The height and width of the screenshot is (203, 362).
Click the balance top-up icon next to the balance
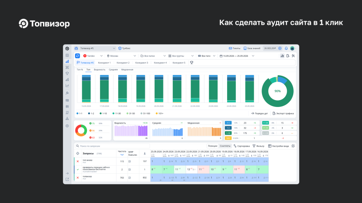tap(280, 48)
